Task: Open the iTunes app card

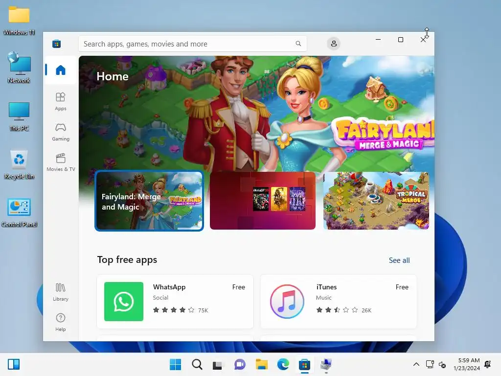Action: 339,302
